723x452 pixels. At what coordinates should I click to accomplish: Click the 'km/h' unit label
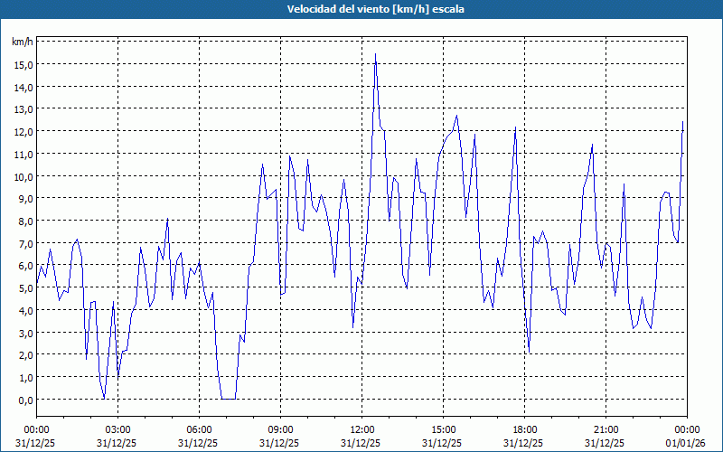[x=23, y=42]
